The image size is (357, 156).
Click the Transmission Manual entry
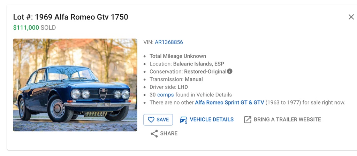pos(176,79)
